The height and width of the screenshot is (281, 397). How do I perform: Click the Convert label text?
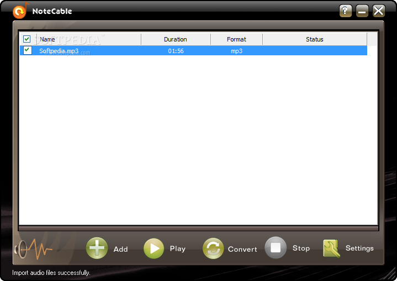242,249
